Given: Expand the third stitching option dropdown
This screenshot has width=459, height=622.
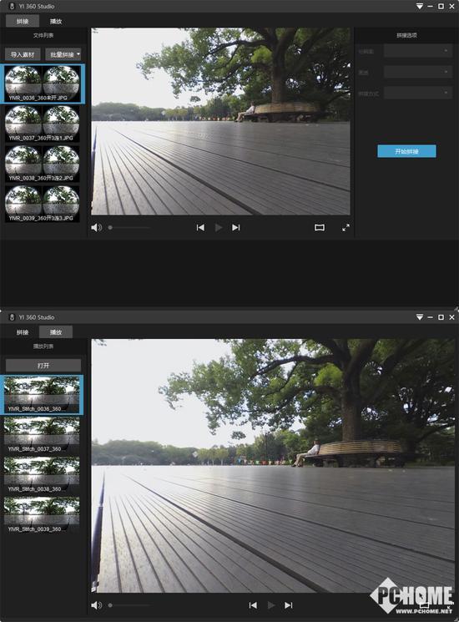Looking at the screenshot, I should (x=418, y=93).
